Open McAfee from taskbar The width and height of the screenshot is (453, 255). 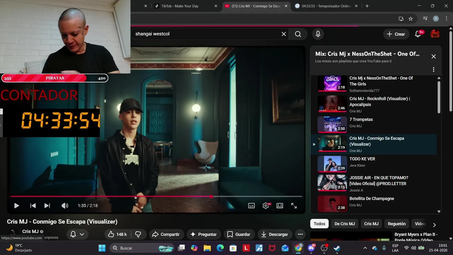(272, 248)
